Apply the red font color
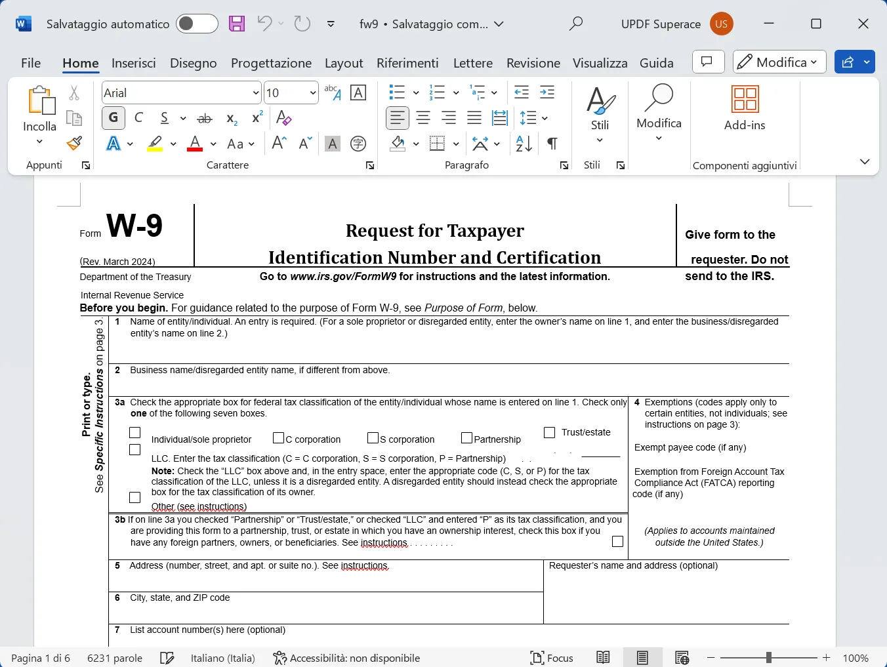Viewport: 887px width, 667px height. tap(195, 144)
